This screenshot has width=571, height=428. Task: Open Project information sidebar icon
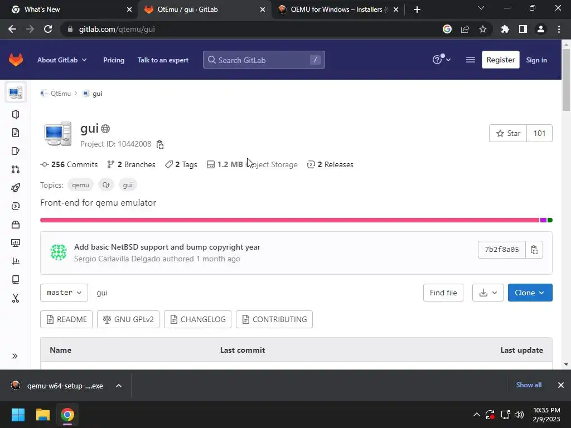pyautogui.click(x=16, y=114)
